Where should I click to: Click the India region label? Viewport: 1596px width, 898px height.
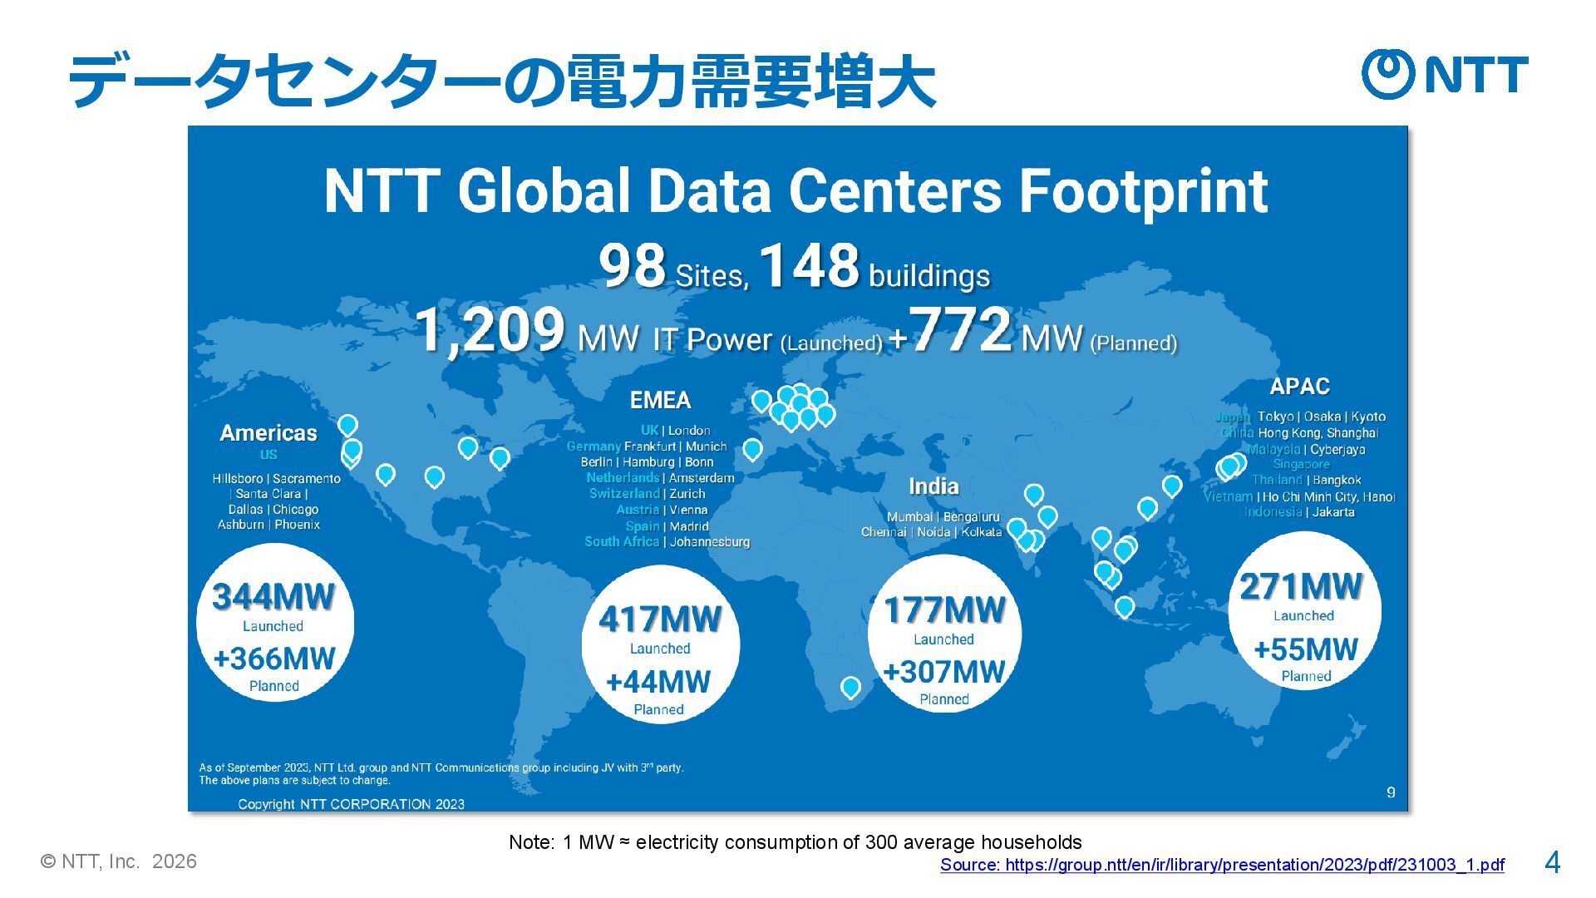[933, 486]
